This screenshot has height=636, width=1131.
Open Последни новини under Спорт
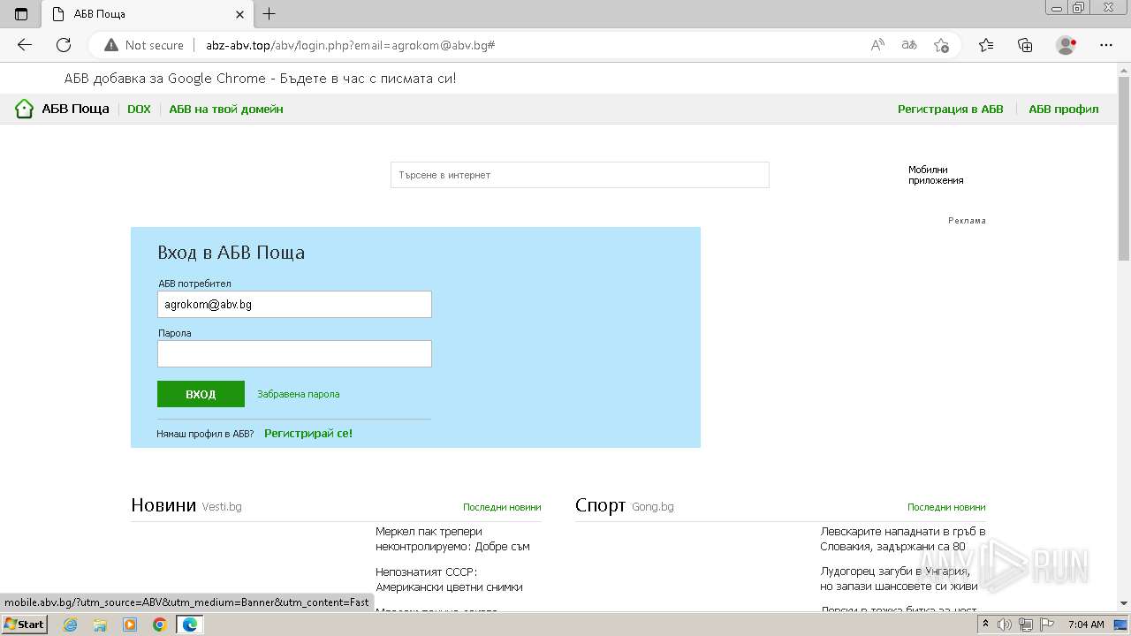coord(946,507)
